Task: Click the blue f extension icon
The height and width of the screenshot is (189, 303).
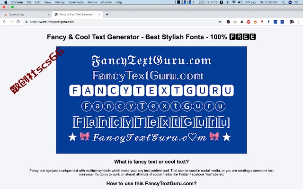Action: [x=268, y=22]
